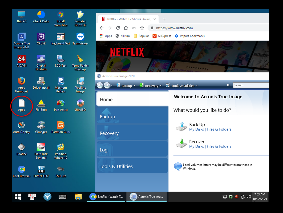This screenshot has height=213, width=283.
Task: Open the Windows Start button
Action: pyautogui.click(x=18, y=196)
